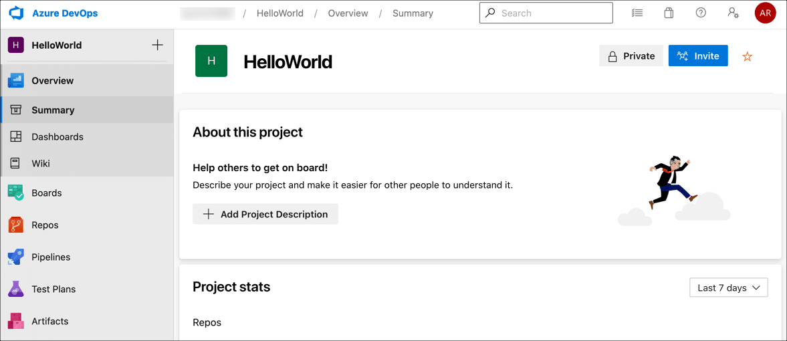
Task: Open the work items list icon
Action: coord(637,13)
